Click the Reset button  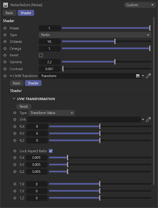[24, 106]
